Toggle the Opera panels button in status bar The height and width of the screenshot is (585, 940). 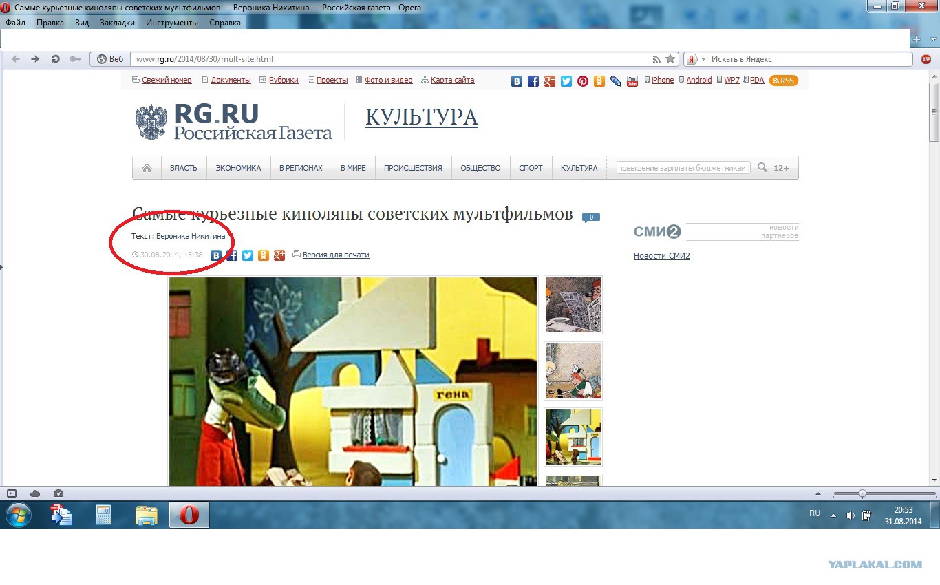coord(12,493)
